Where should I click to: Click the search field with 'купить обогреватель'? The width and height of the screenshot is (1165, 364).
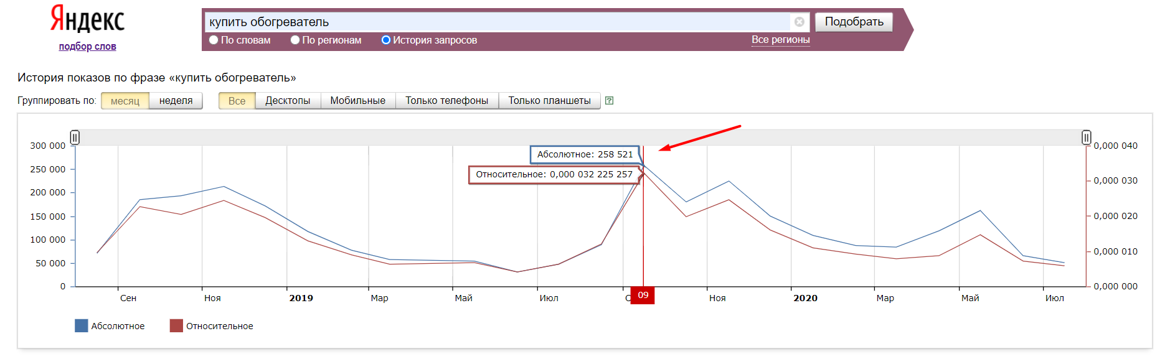498,22
